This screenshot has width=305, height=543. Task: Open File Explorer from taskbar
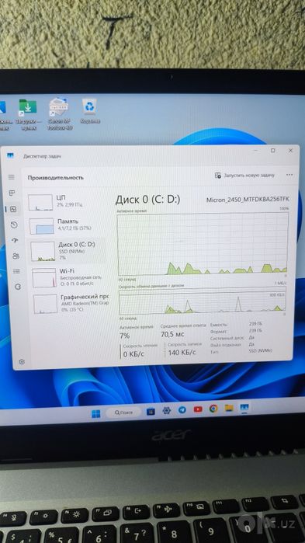(229, 408)
